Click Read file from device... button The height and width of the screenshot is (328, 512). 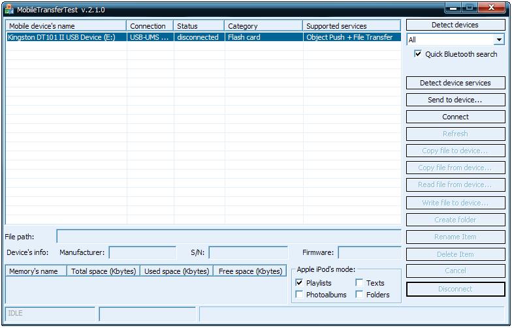[x=455, y=185]
